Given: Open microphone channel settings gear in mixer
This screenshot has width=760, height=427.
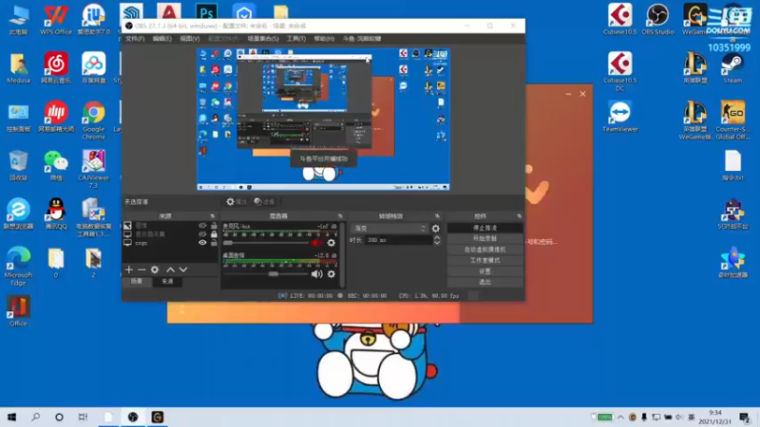Looking at the screenshot, I should pyautogui.click(x=331, y=243).
